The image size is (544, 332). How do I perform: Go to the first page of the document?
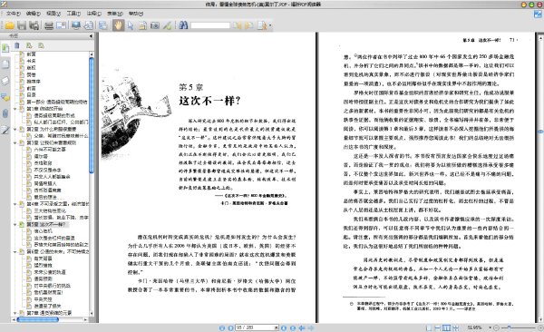pyautogui.click(x=222, y=327)
